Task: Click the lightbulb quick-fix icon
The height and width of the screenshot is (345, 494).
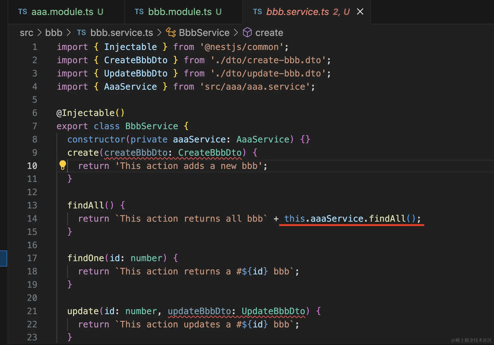Action: click(62, 165)
